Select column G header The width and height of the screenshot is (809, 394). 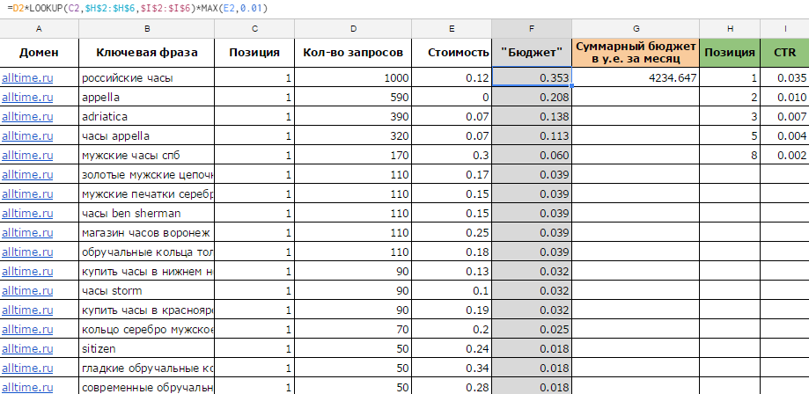636,29
